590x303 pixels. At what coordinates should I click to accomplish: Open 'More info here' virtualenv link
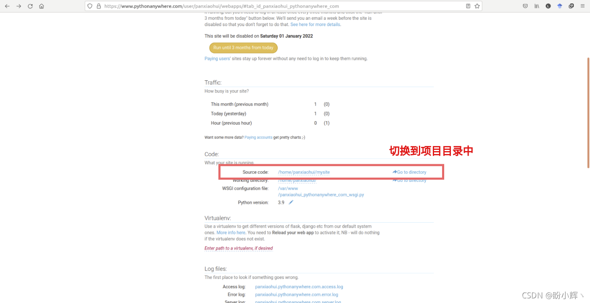coord(231,232)
